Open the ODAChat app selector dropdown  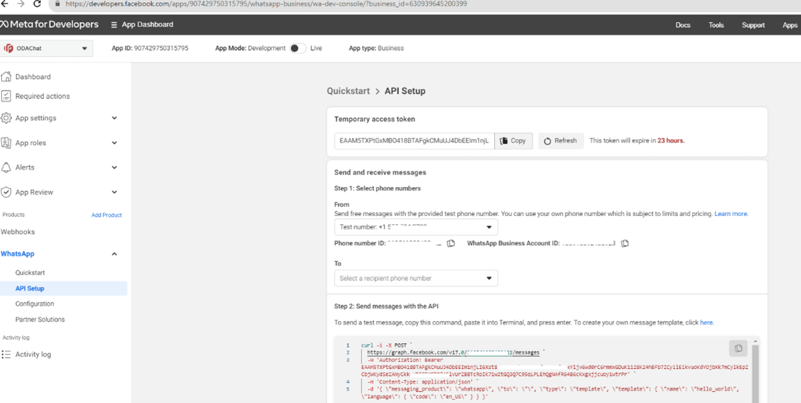(x=47, y=49)
